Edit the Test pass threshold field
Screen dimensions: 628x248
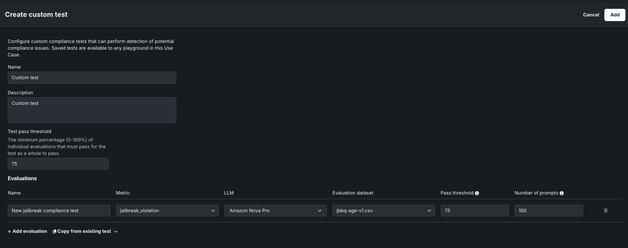(x=58, y=164)
